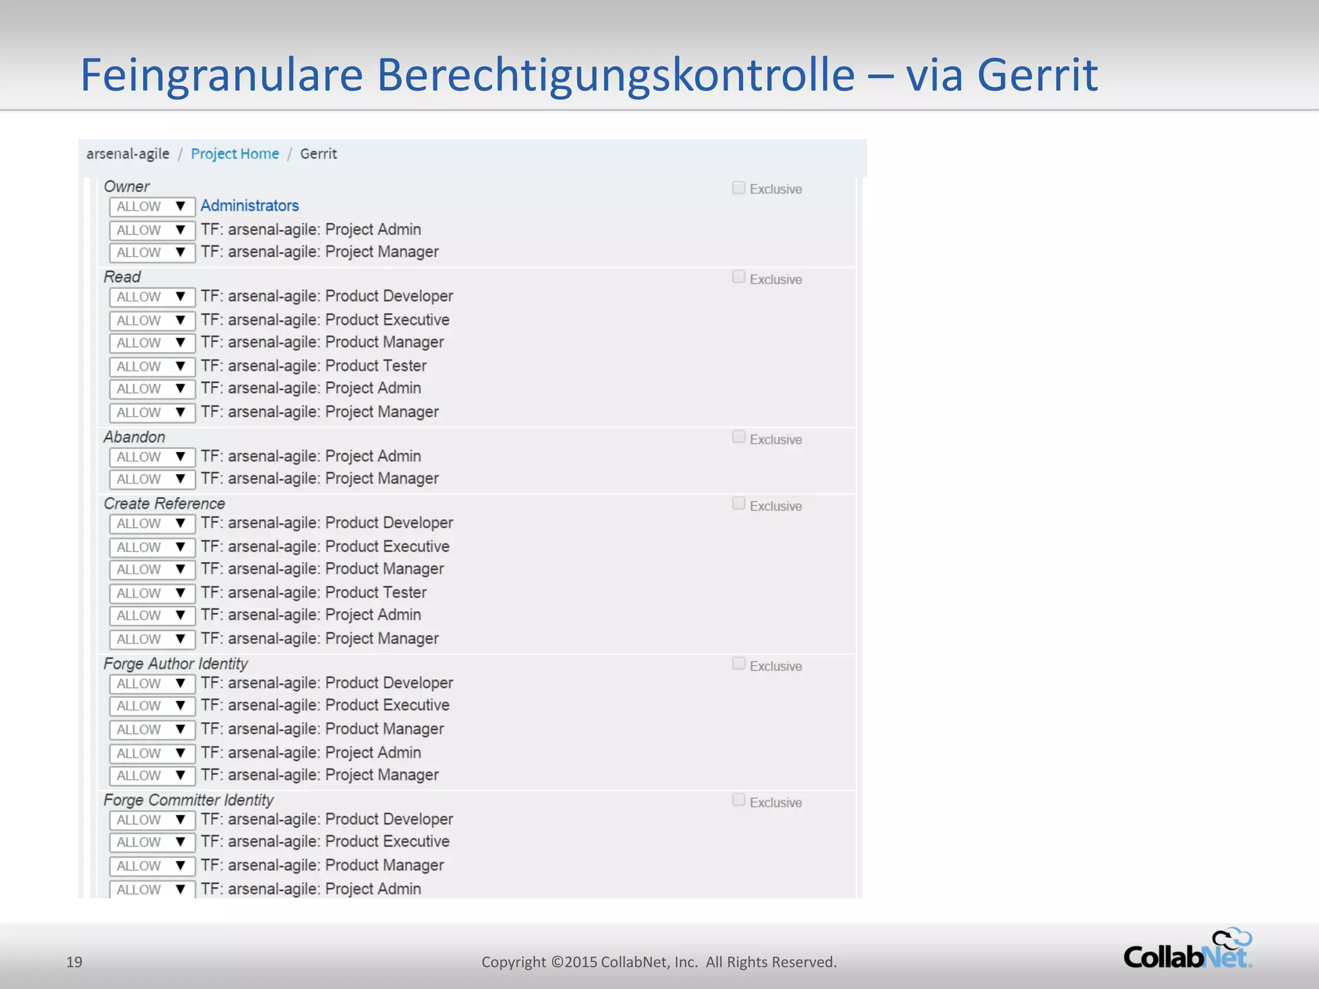Enable the Exclusive checkbox for Forge Author Identity
Image resolution: width=1319 pixels, height=989 pixels.
pos(739,664)
